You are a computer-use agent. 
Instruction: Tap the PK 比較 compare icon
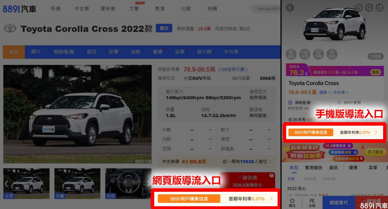(312, 202)
